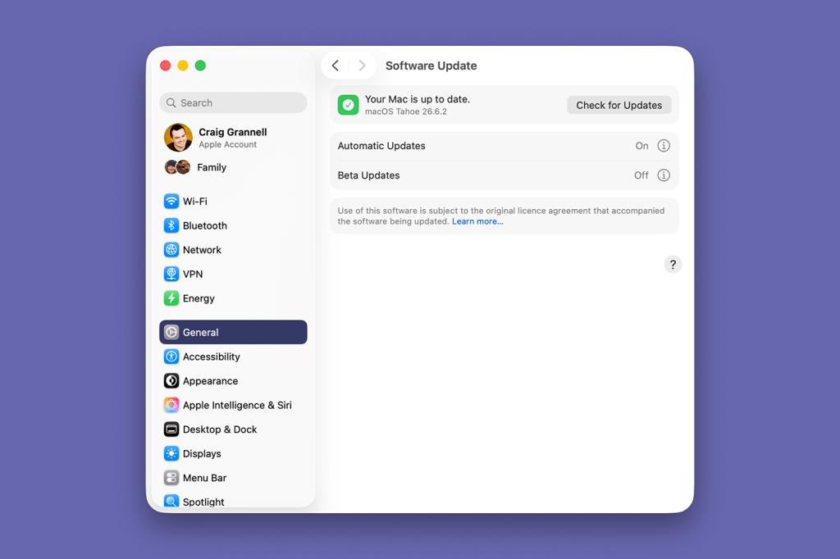Open Craig Grannell Apple Account
Viewport: 840px width, 559px height.
pyautogui.click(x=233, y=138)
